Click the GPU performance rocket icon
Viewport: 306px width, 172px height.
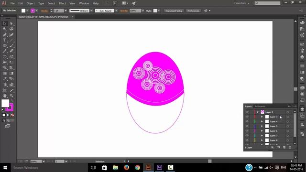point(134,3)
